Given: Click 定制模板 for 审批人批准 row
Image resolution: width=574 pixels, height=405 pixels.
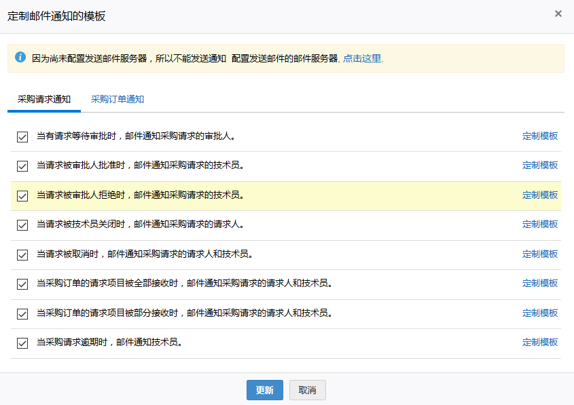Looking at the screenshot, I should (x=539, y=165).
